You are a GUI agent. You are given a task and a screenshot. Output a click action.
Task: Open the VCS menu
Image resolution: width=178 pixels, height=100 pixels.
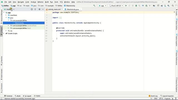click(x=61, y=2)
